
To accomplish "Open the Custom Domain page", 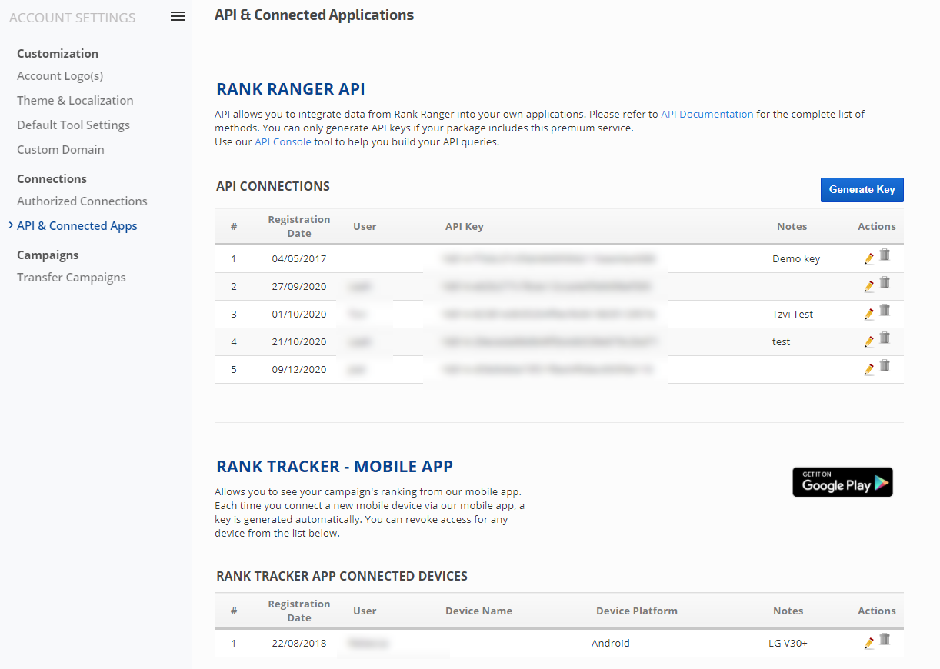I will pos(61,150).
